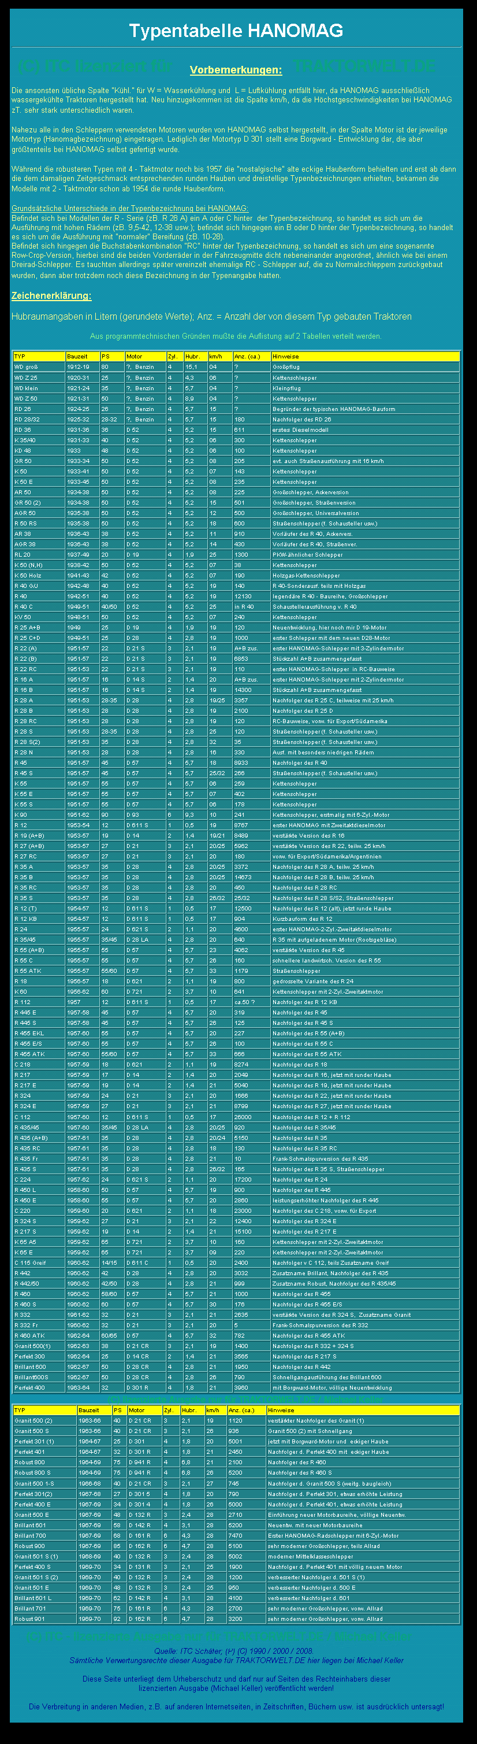
Task: Select the Brillant 600 type cell
Action: (x=39, y=1367)
